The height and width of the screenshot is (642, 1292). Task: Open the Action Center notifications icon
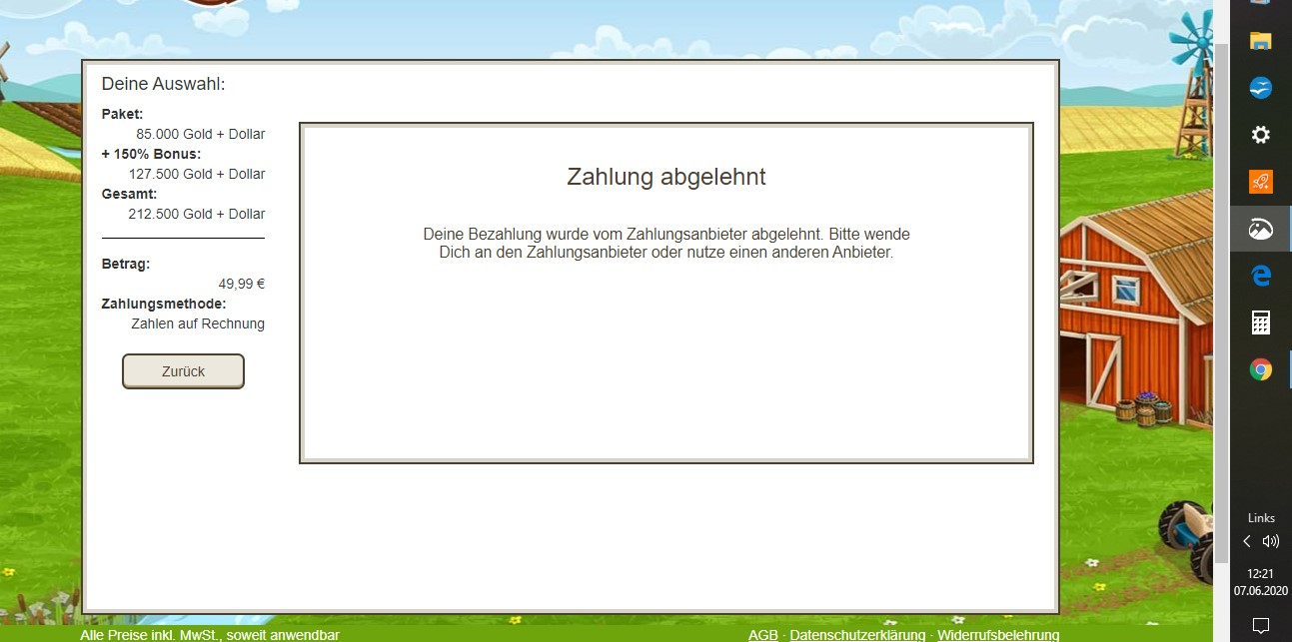click(1261, 626)
